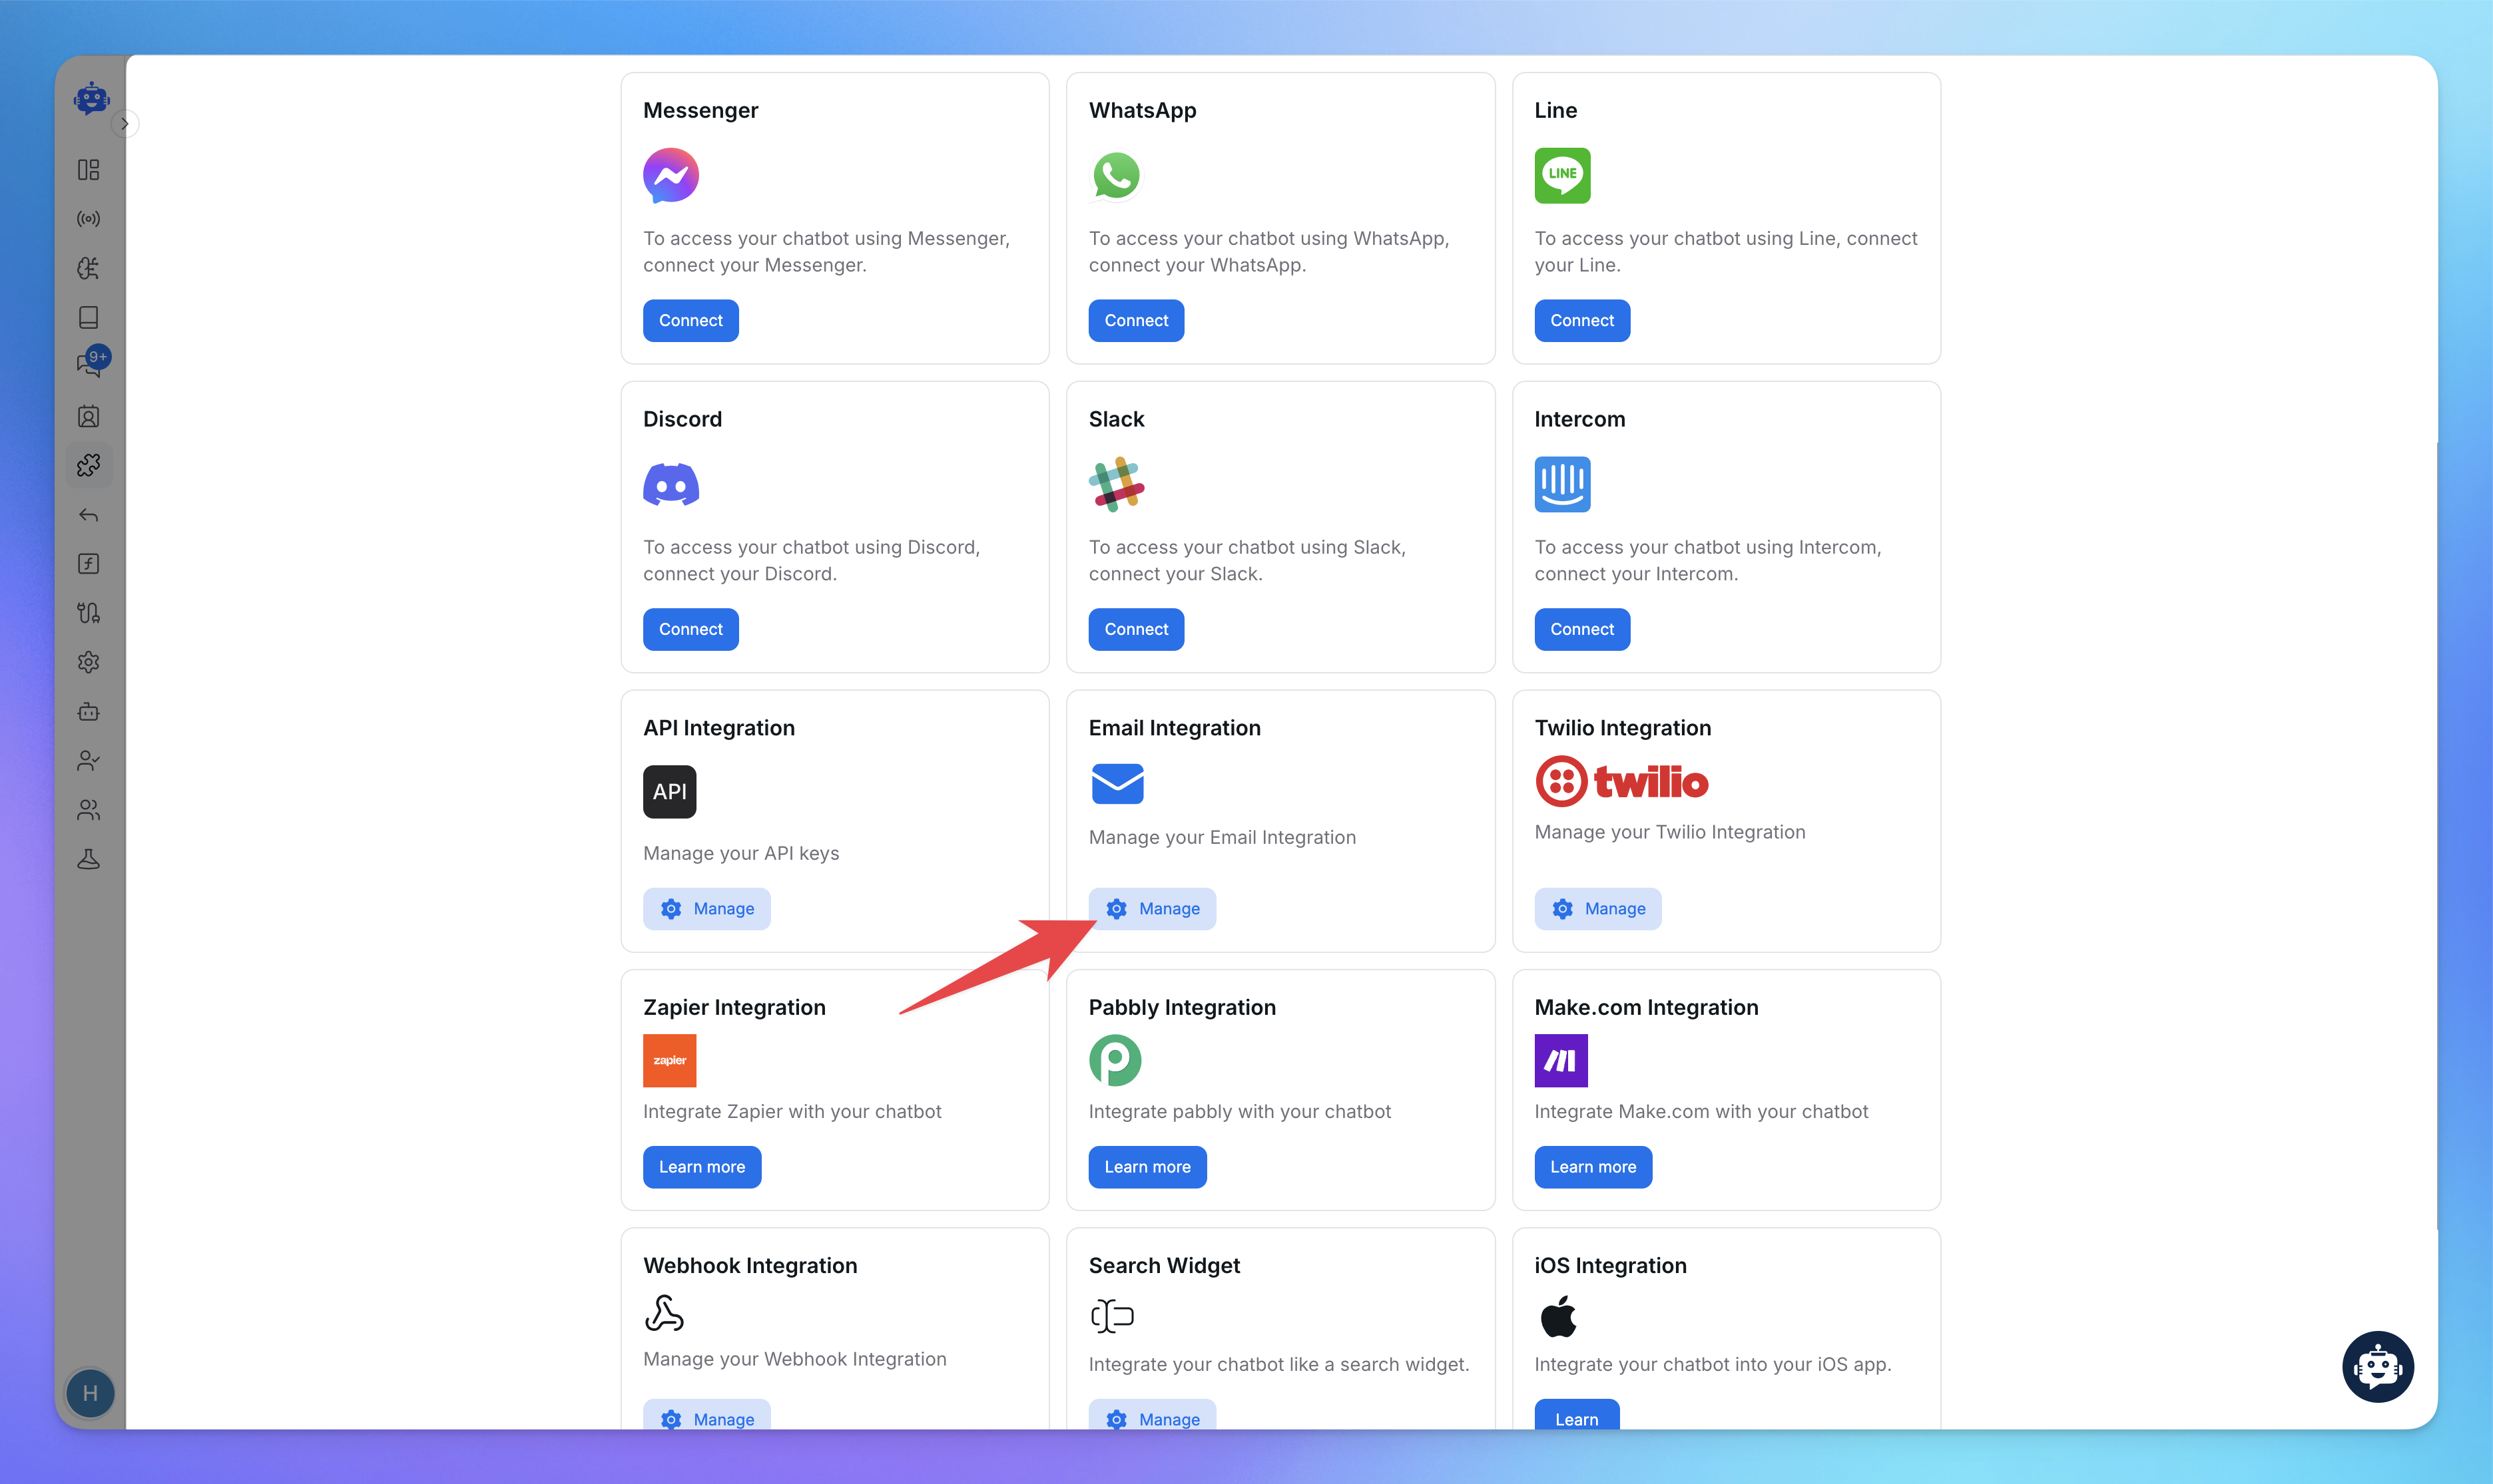Viewport: 2493px width, 1484px height.
Task: Click the Messenger logo icon
Action: click(671, 176)
